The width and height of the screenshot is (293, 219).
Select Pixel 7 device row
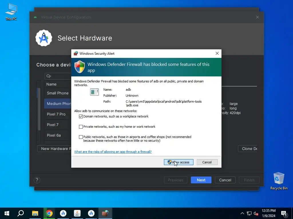tap(58, 125)
